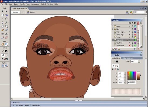
Task: Select the Text tool
Action: point(6,23)
